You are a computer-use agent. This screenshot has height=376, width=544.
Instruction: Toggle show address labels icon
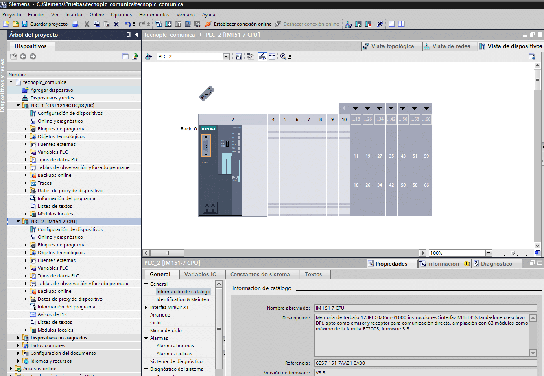tap(239, 57)
